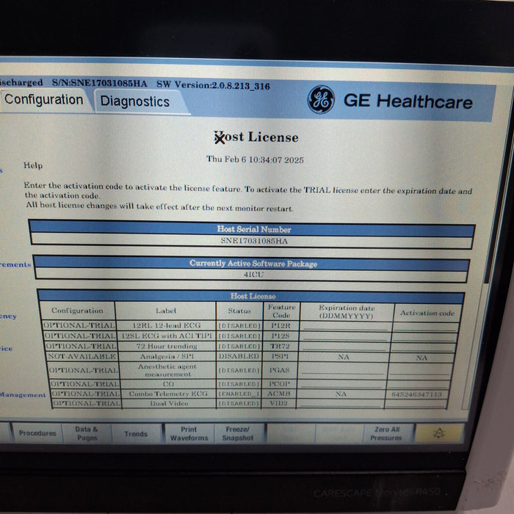Click Currently Active Software Package header

click(253, 264)
